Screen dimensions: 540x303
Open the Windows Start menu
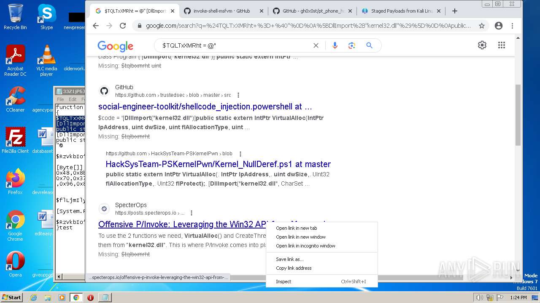pos(11,298)
